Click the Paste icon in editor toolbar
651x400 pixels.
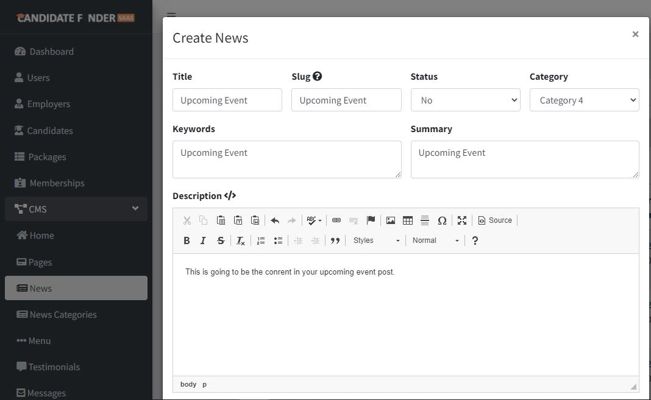pos(221,220)
